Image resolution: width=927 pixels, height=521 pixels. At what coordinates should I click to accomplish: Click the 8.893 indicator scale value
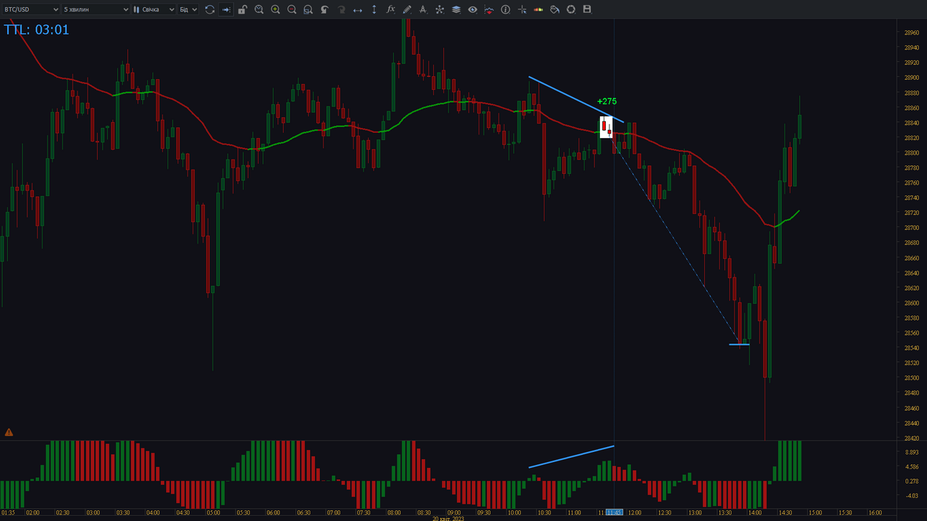(911, 452)
